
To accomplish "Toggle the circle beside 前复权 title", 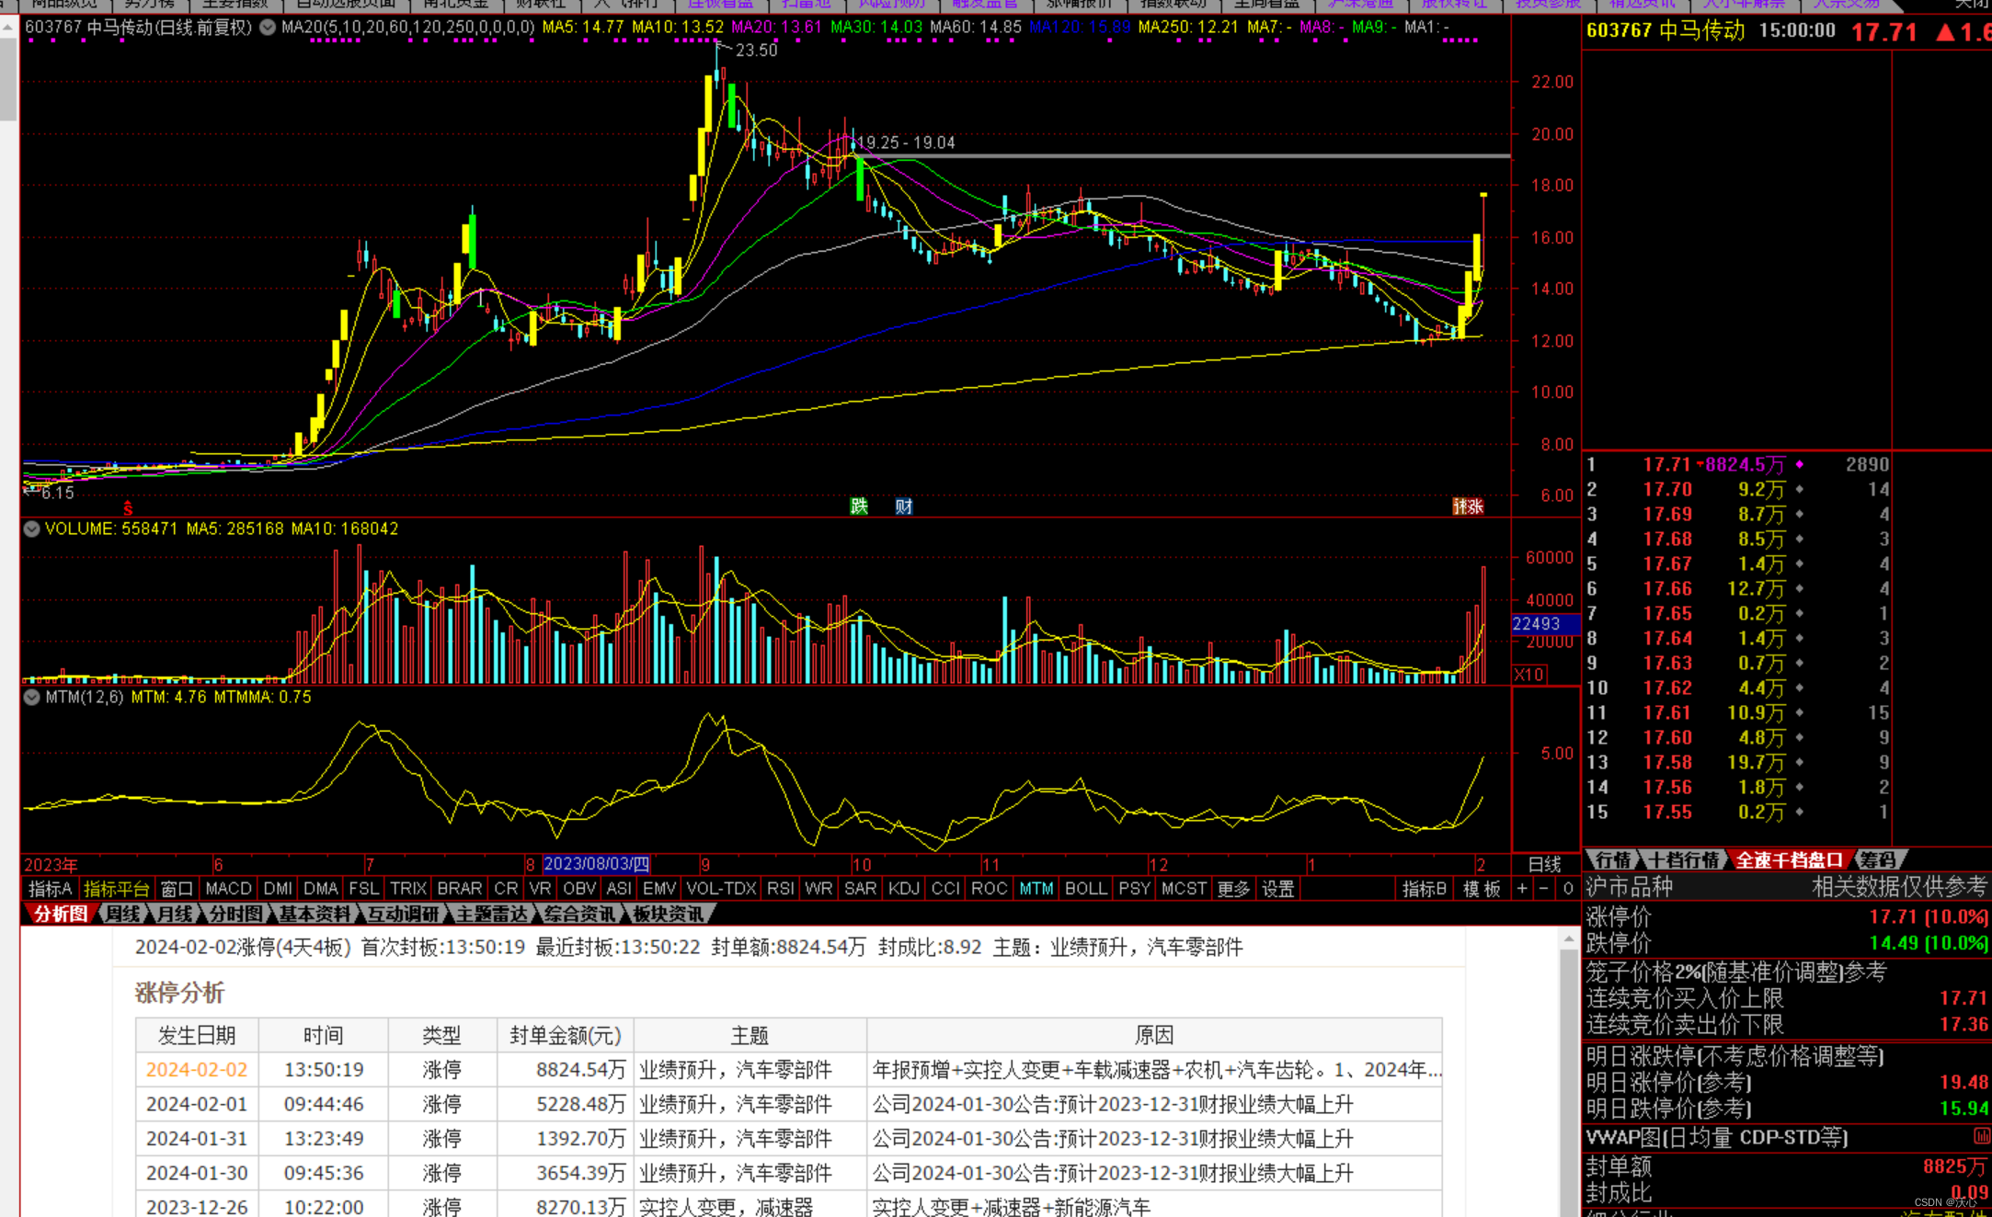I will (268, 28).
